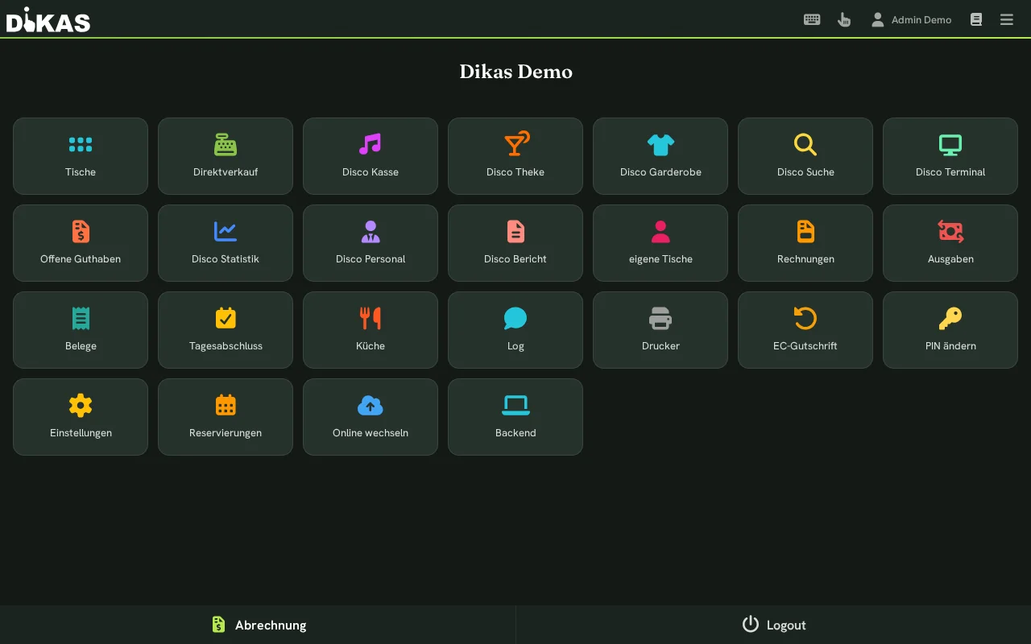Open the Einstellungen gear tile
Viewport: 1031px width, 644px height.
pos(81,417)
